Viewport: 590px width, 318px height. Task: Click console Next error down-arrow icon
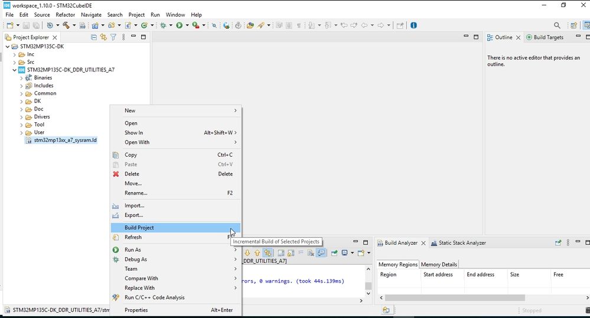click(247, 253)
